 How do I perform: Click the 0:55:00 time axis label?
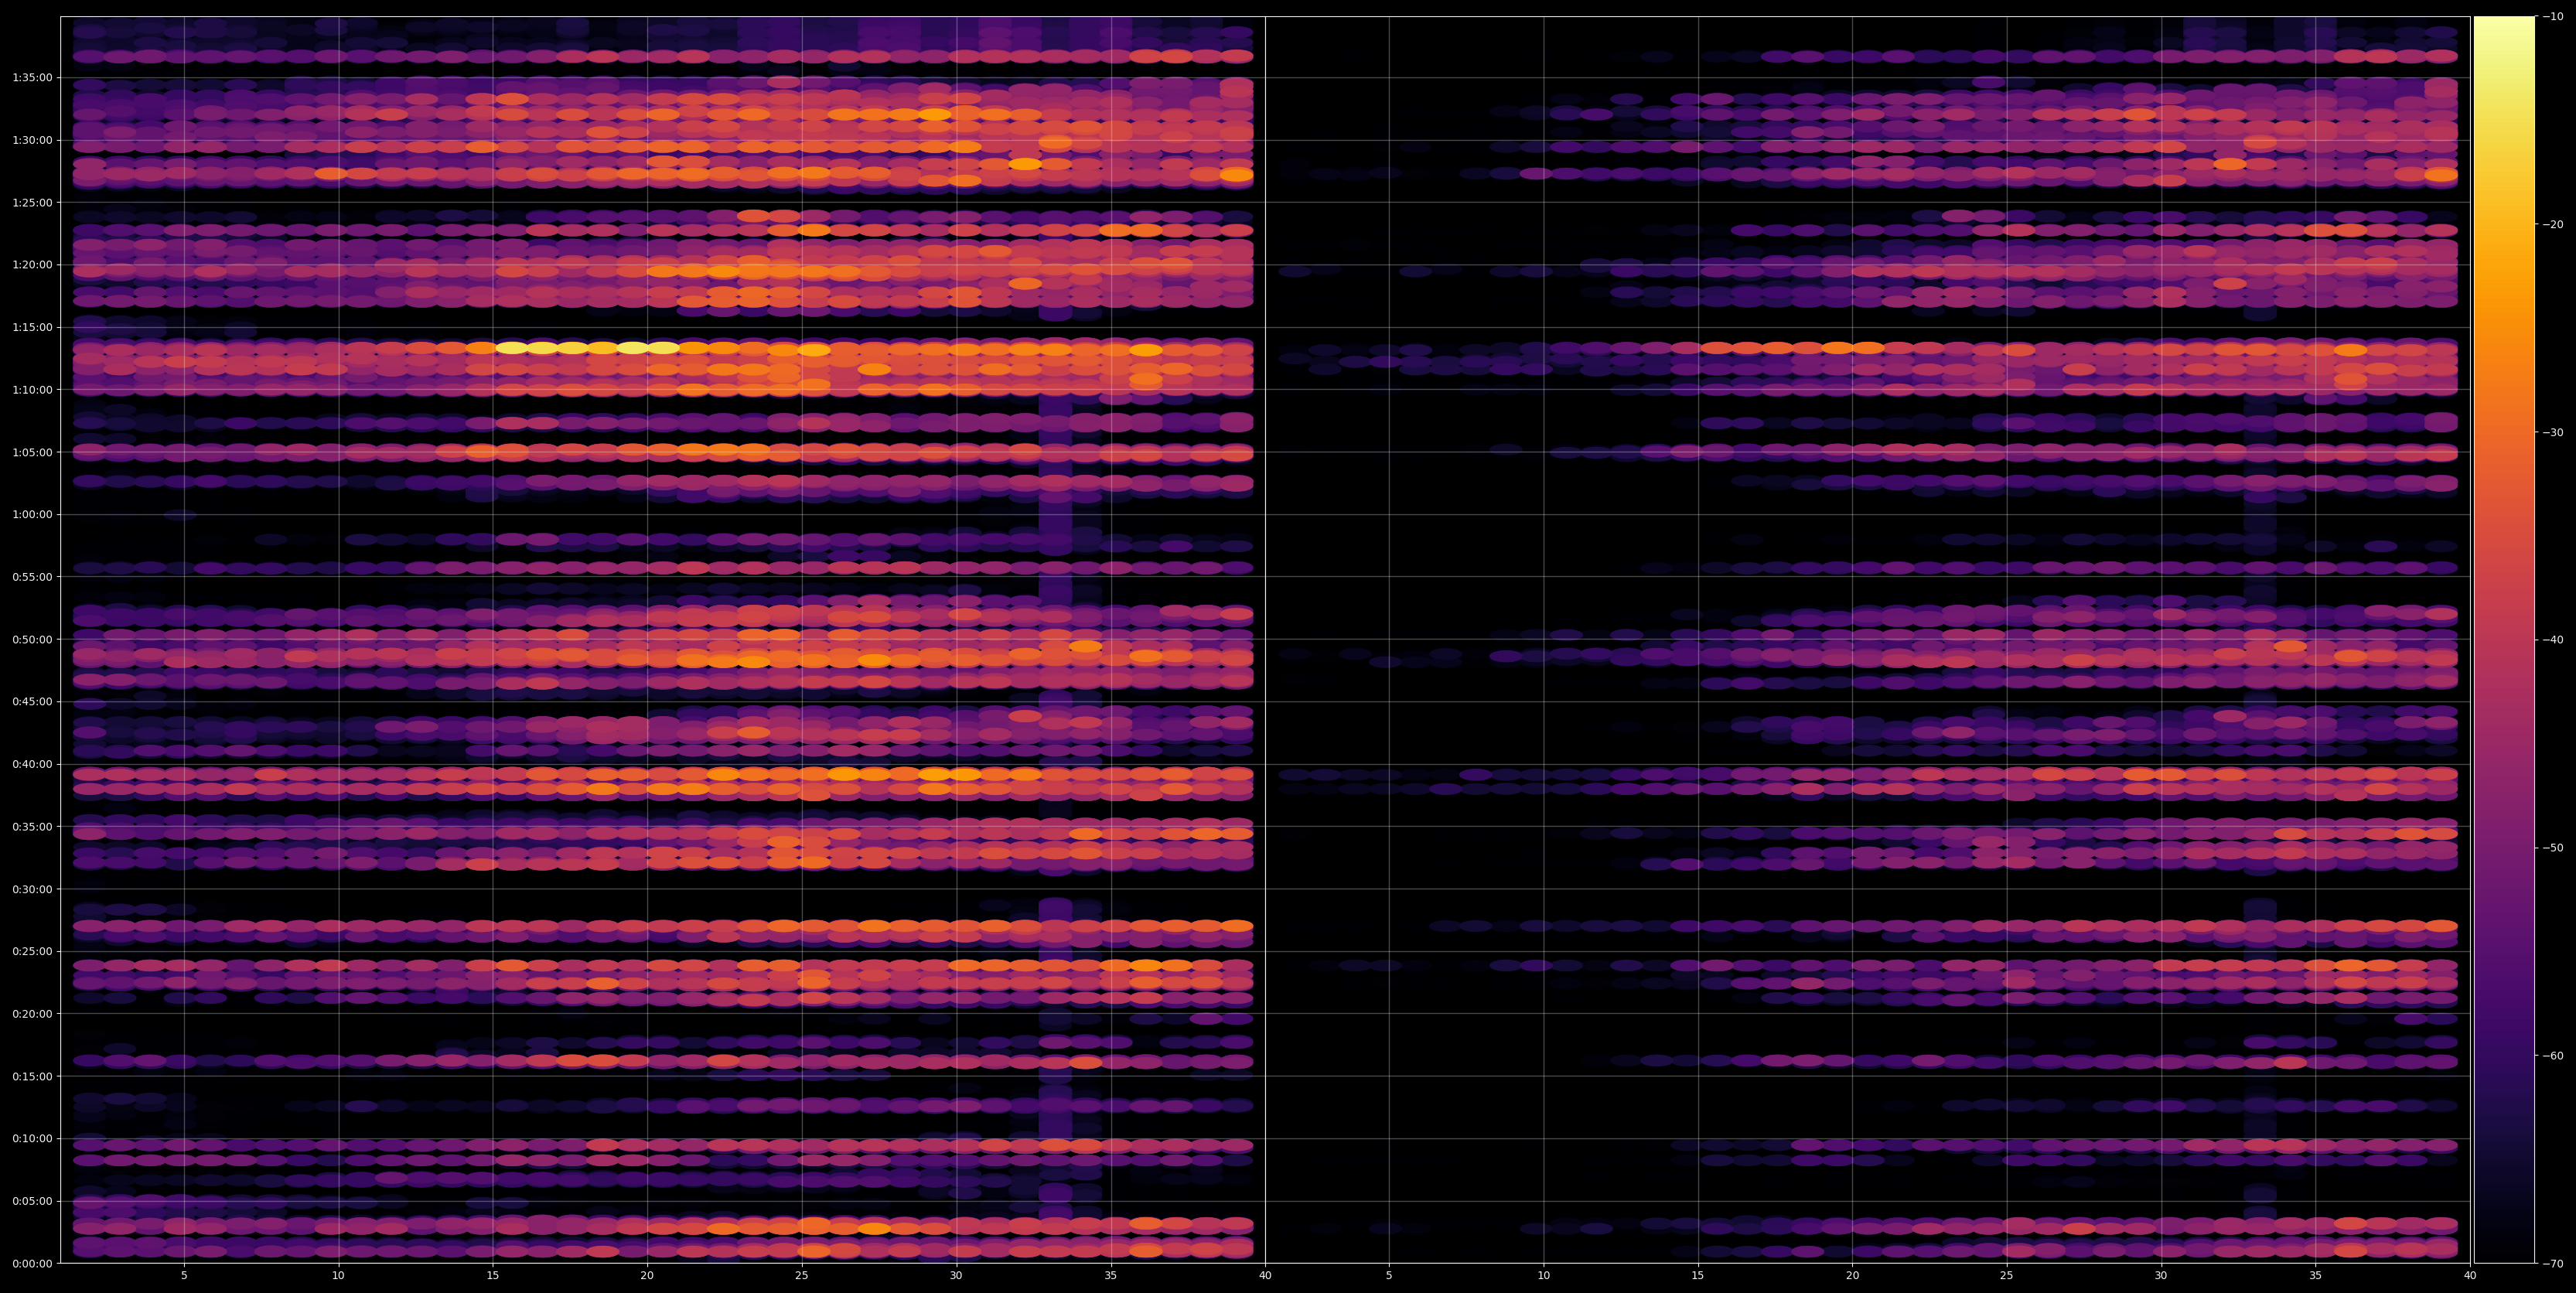(x=32, y=577)
